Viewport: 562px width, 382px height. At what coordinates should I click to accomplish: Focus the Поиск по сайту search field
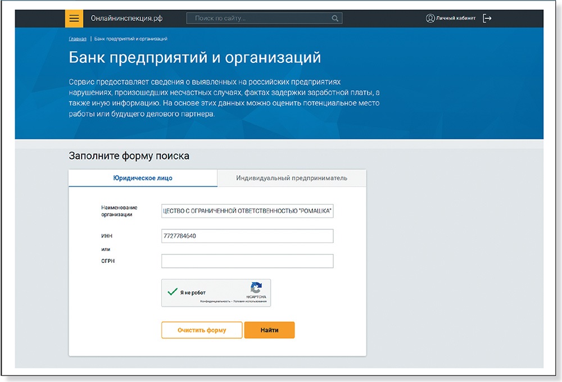point(259,19)
